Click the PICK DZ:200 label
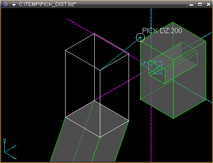The width and height of the screenshot is (213, 163). point(162,31)
